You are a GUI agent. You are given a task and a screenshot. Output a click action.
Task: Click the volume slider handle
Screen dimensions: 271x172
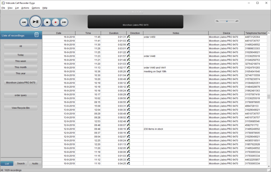tap(227, 21)
